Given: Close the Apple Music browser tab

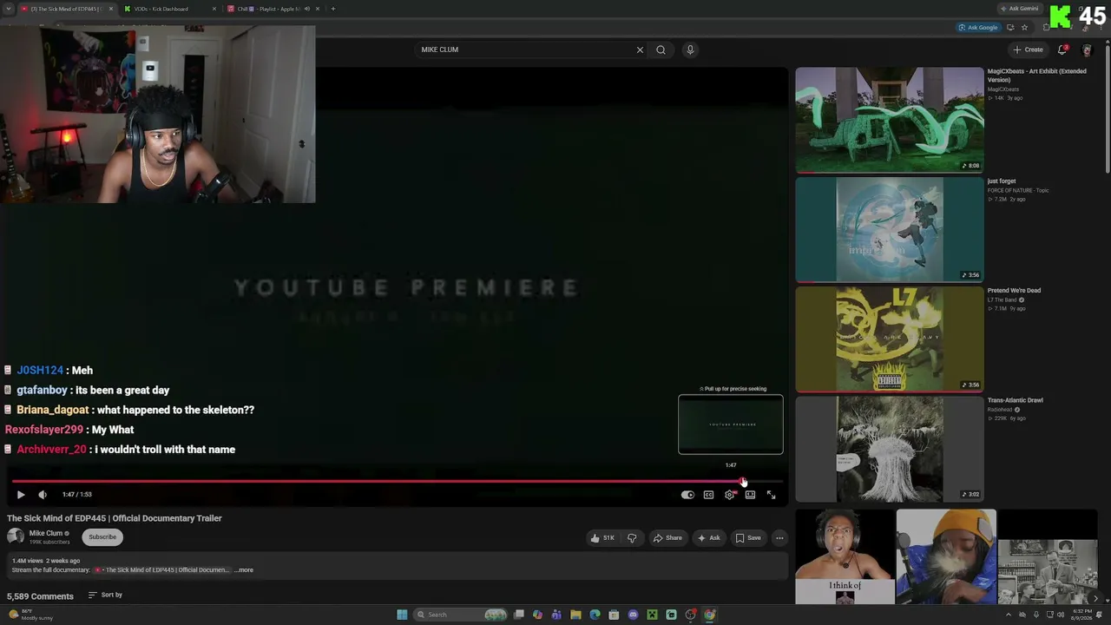Looking at the screenshot, I should click(318, 9).
